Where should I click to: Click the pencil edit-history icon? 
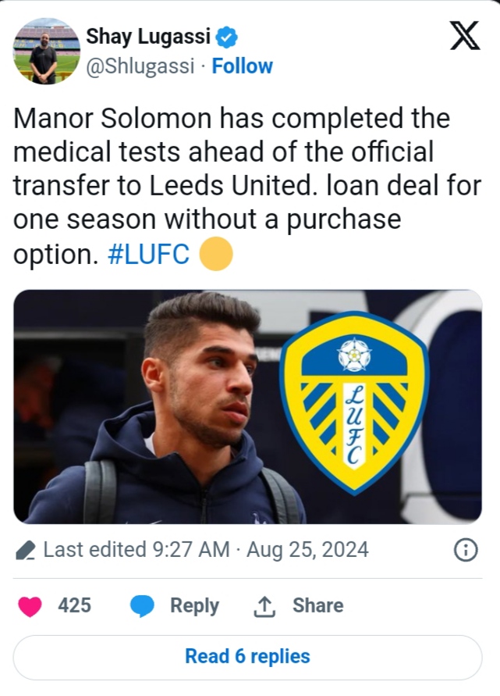pos(26,551)
